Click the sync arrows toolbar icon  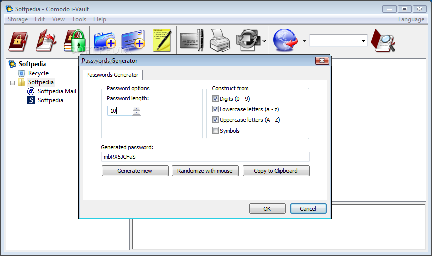click(x=248, y=41)
